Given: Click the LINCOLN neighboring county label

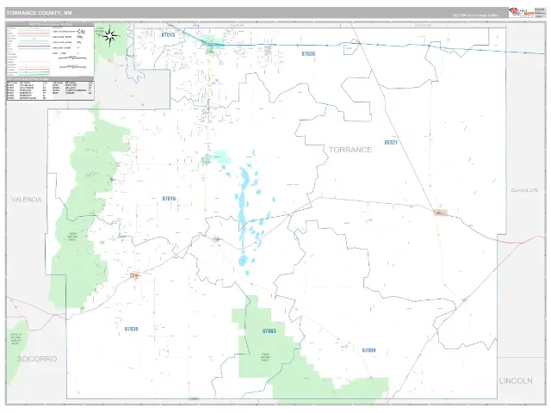Looking at the screenshot, I should 516,380.
